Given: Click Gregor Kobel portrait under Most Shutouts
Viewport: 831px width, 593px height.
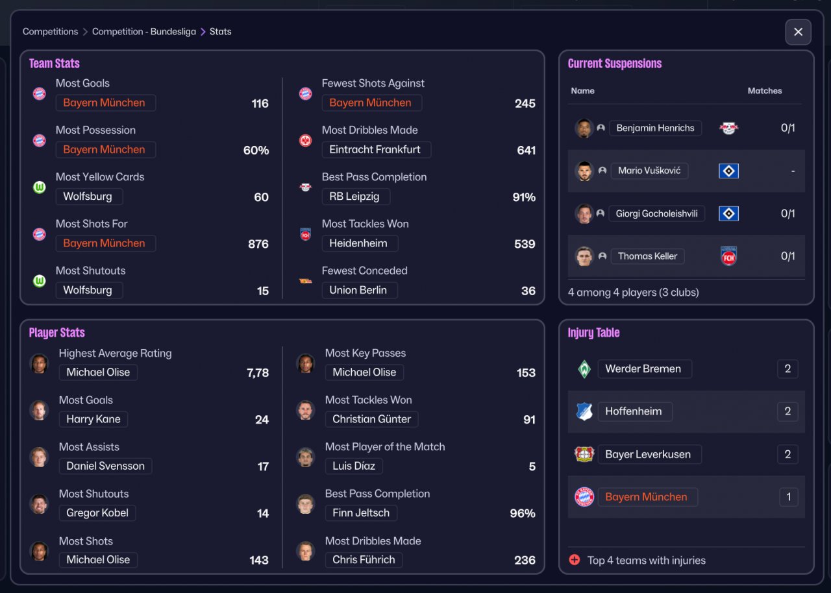Looking at the screenshot, I should pyautogui.click(x=39, y=504).
